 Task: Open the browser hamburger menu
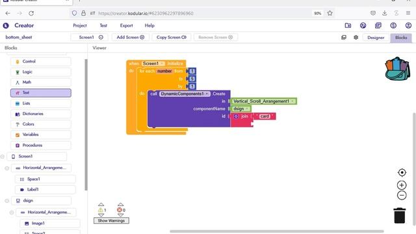click(x=408, y=13)
